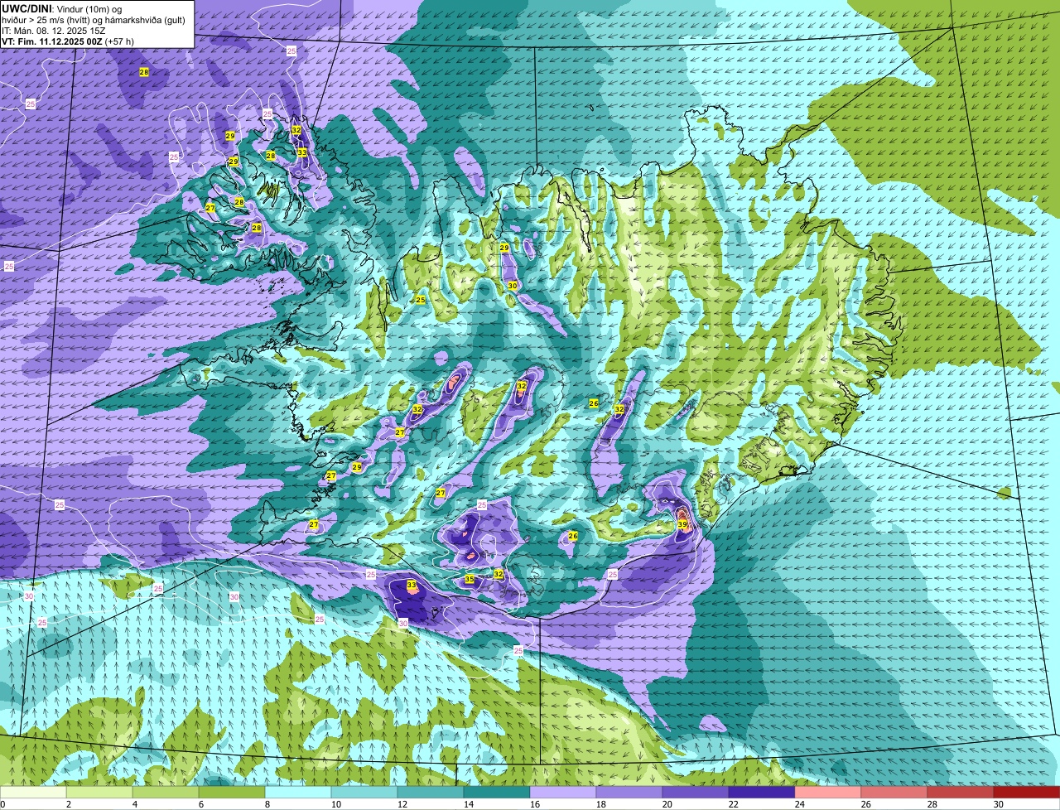Click the '12' legend scale value
The width and height of the screenshot is (1060, 810).
(402, 804)
